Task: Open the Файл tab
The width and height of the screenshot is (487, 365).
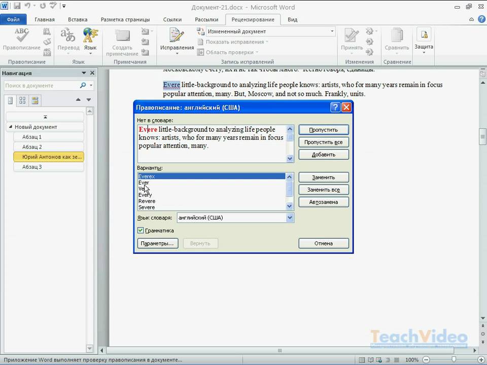Action: tap(13, 19)
